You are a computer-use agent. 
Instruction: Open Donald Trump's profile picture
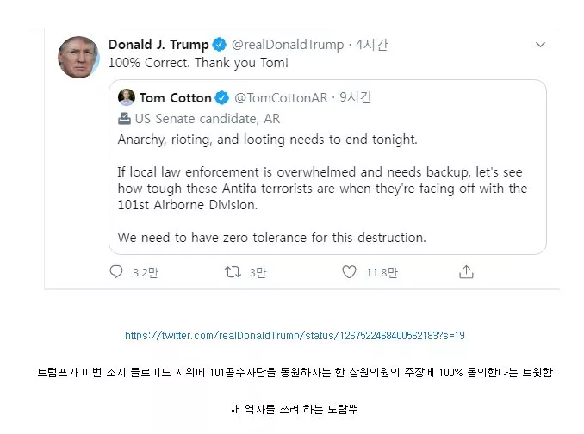(x=78, y=57)
